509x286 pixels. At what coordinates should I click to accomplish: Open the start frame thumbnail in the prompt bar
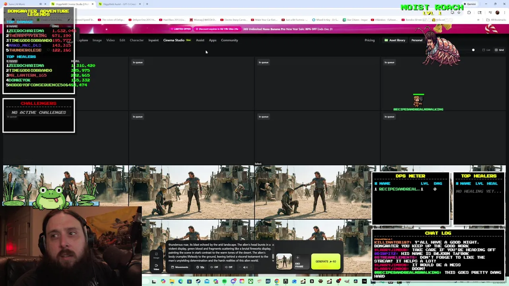(x=284, y=262)
